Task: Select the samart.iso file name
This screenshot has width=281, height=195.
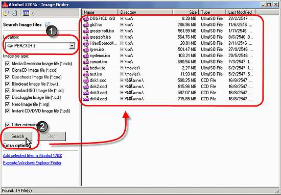Action: 98,62
